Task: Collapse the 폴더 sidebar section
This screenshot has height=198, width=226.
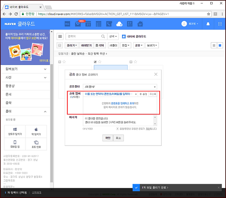Action: [x=25, y=111]
